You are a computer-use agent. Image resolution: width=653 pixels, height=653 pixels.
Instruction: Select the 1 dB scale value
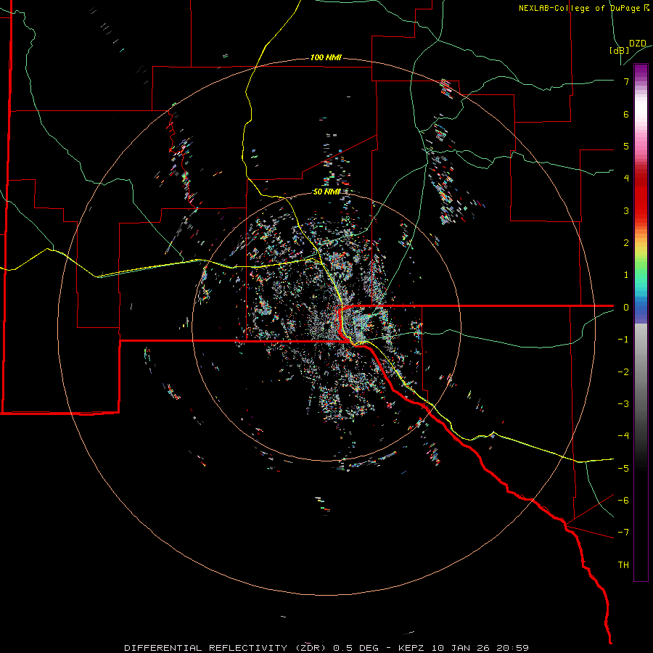626,275
